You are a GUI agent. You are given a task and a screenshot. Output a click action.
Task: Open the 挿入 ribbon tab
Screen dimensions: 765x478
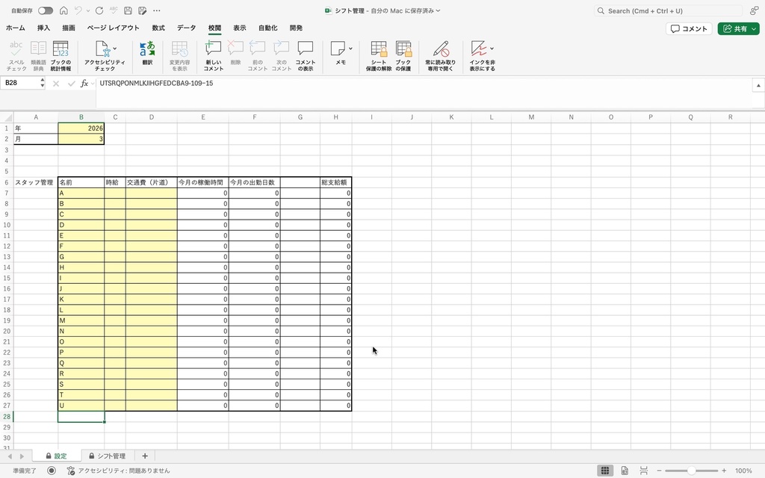pyautogui.click(x=43, y=28)
